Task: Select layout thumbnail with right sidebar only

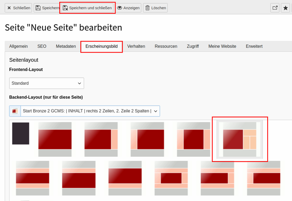Action: (101, 139)
